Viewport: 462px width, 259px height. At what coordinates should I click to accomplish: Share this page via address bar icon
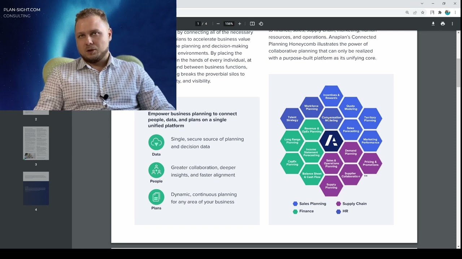(x=415, y=13)
